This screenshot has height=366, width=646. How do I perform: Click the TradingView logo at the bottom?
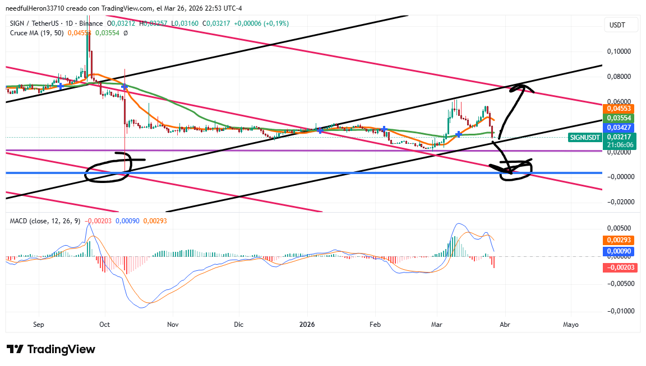51,350
